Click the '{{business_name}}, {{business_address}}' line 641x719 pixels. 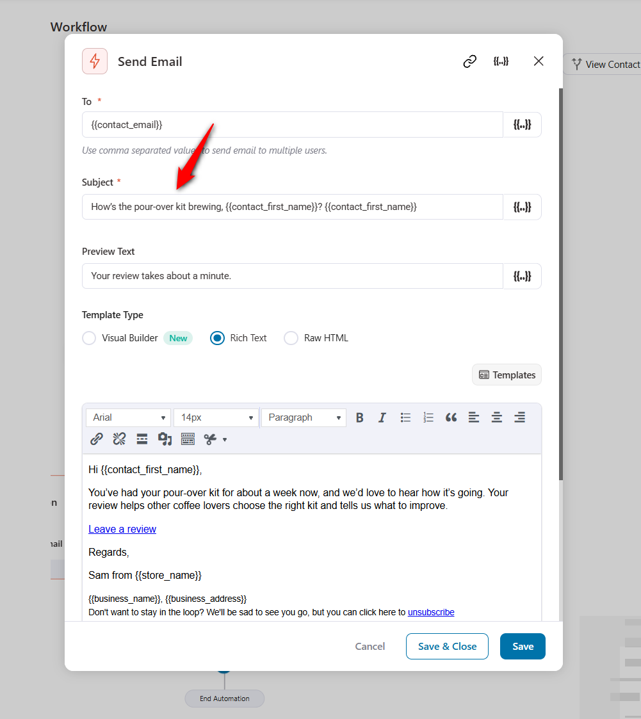point(167,599)
